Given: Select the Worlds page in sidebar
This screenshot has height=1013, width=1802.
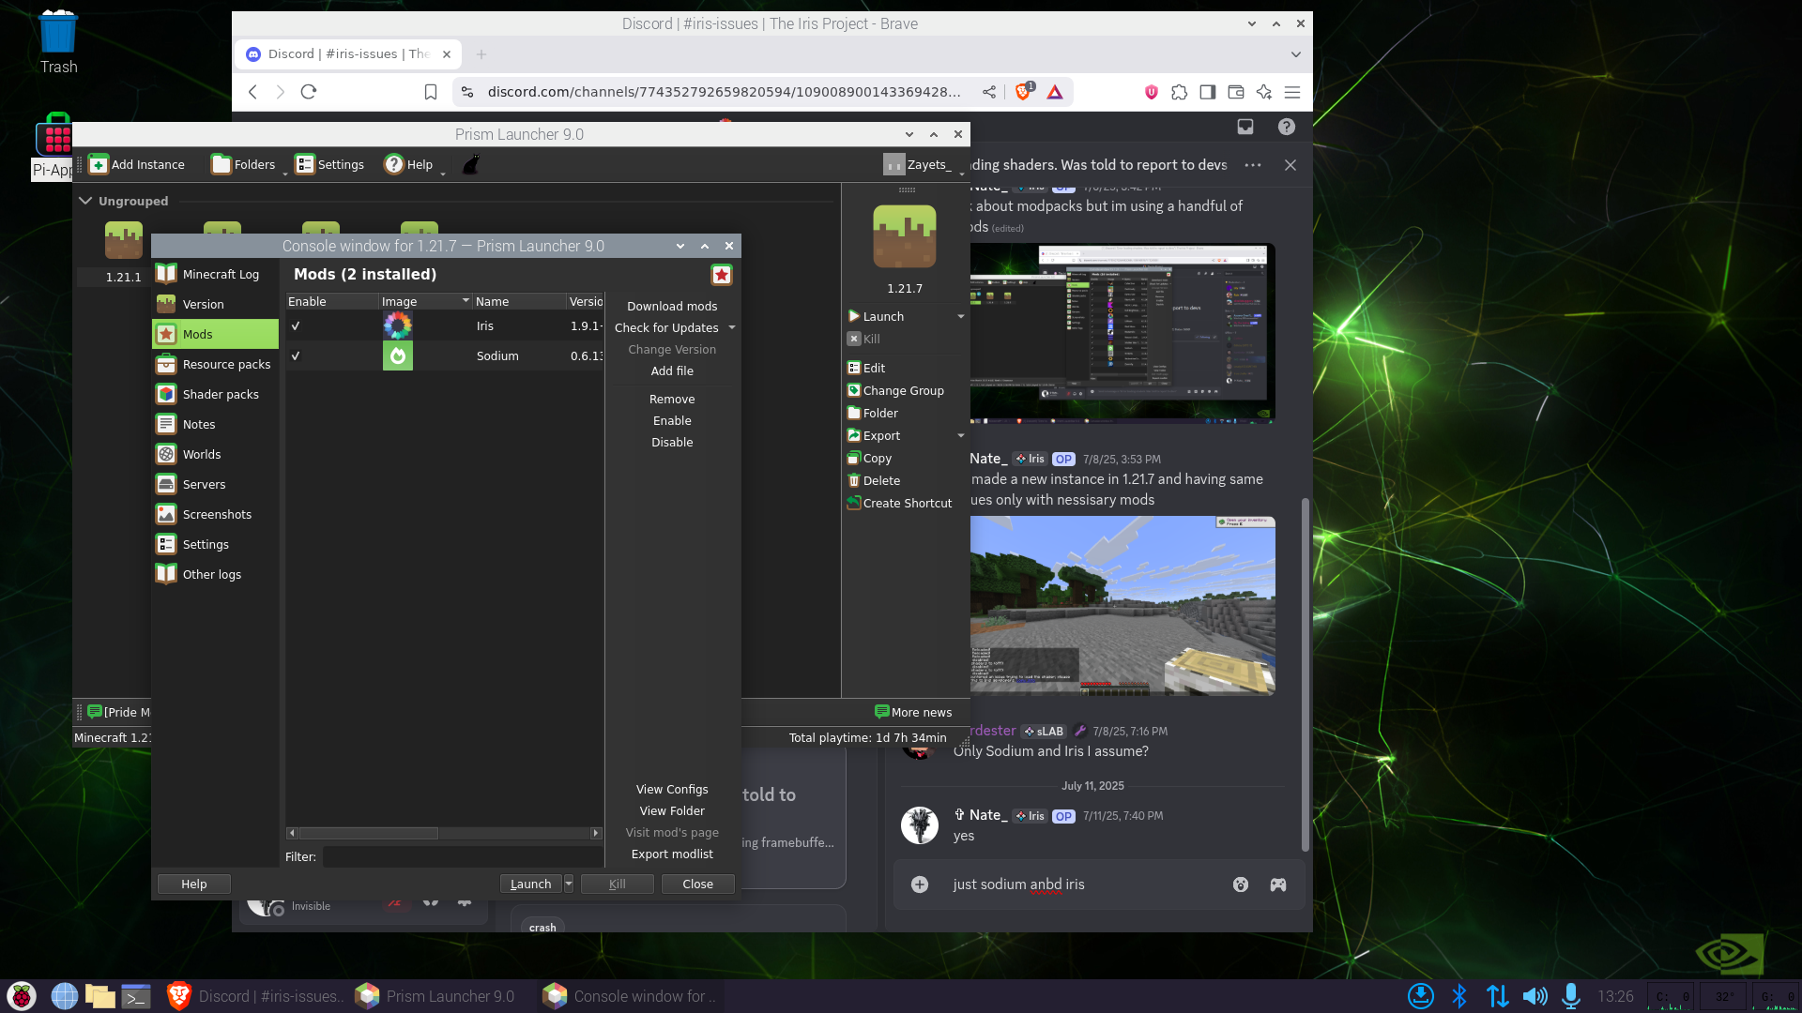Looking at the screenshot, I should pos(201,454).
